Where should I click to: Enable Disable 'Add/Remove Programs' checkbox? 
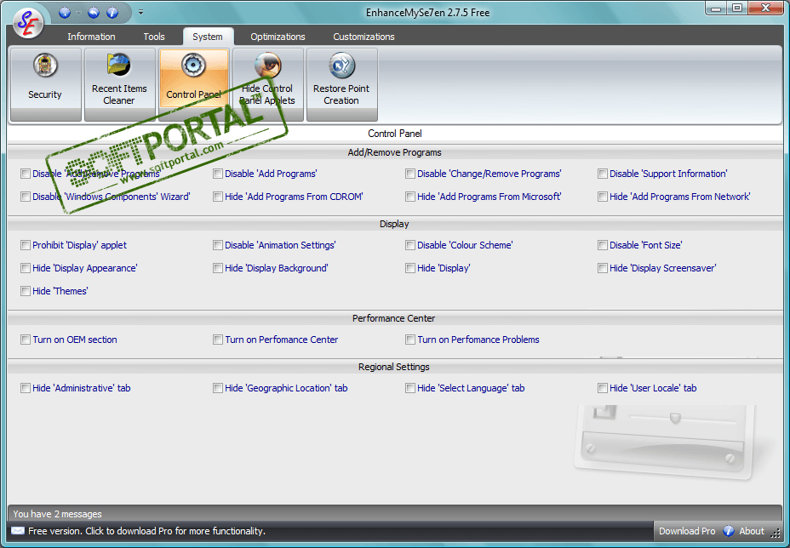pyautogui.click(x=26, y=174)
